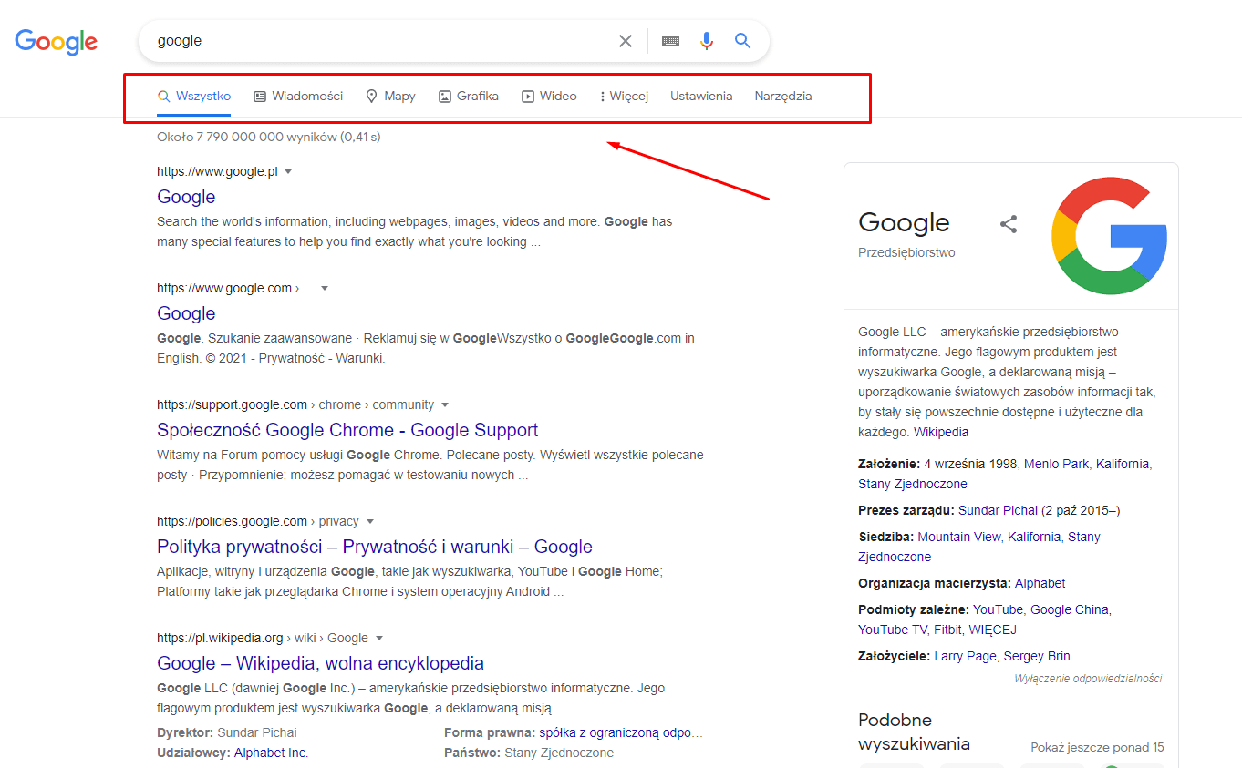Click 'Pokaż jeszcze ponad 15'
The image size is (1242, 768).
[1097, 747]
